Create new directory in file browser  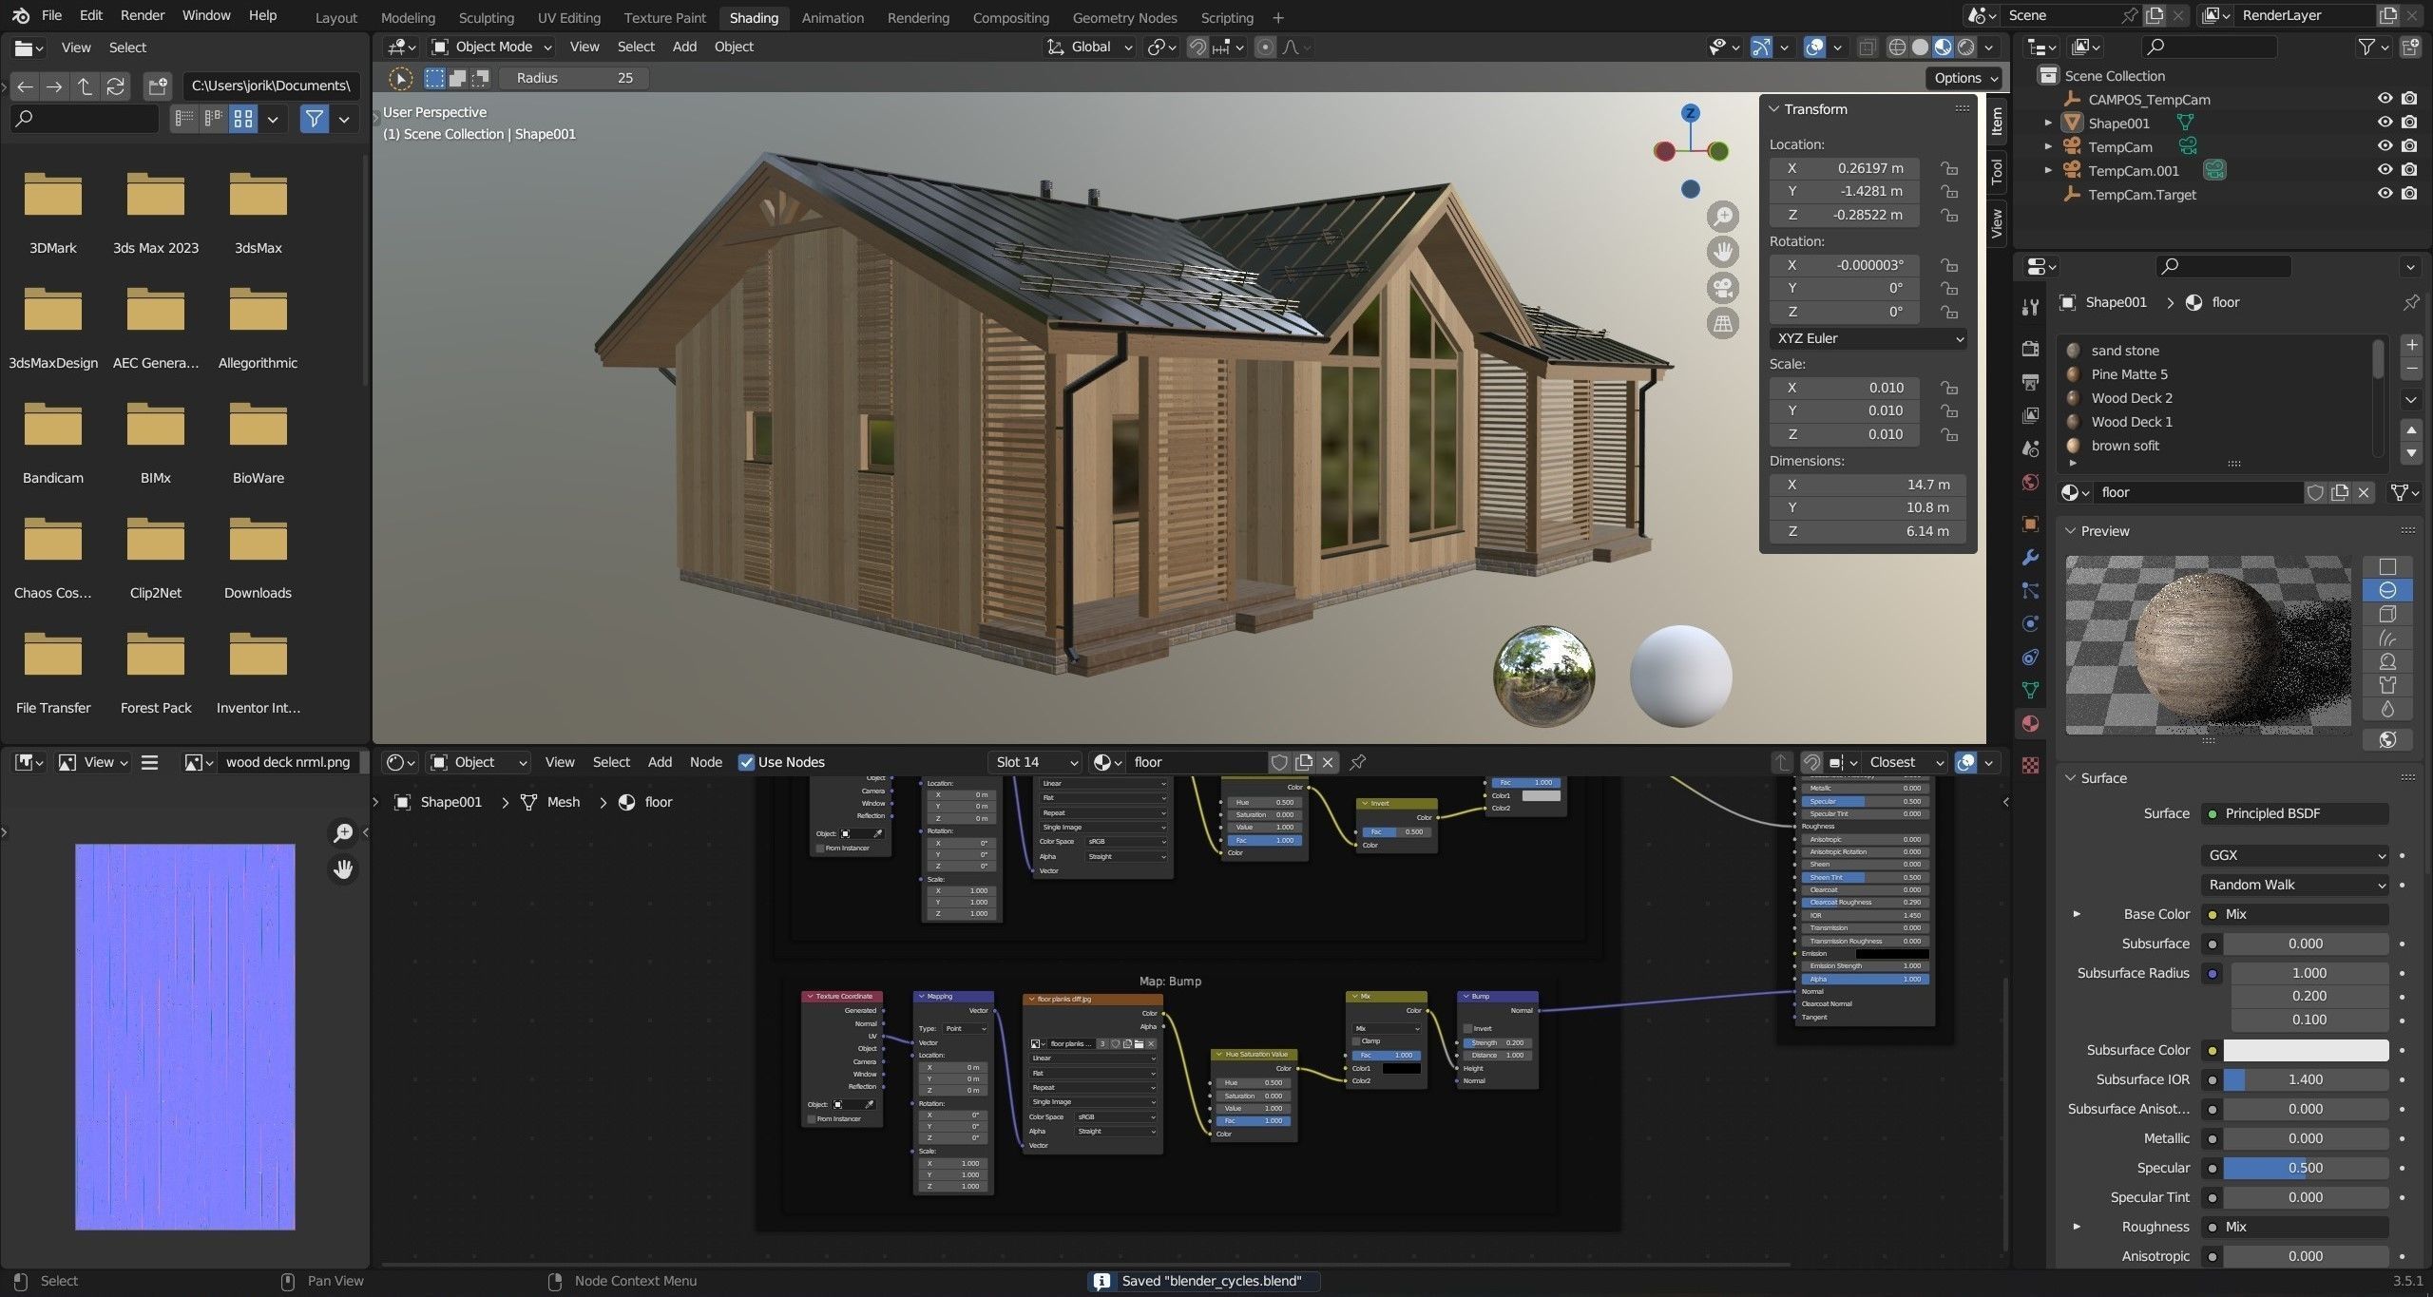157,86
